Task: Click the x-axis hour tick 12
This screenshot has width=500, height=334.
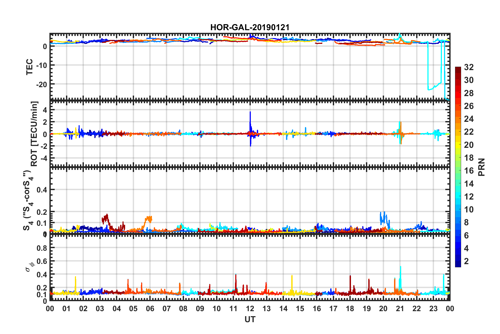Action: point(250,309)
